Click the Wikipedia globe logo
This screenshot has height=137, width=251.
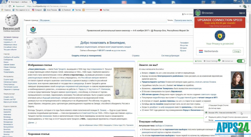point(13,22)
